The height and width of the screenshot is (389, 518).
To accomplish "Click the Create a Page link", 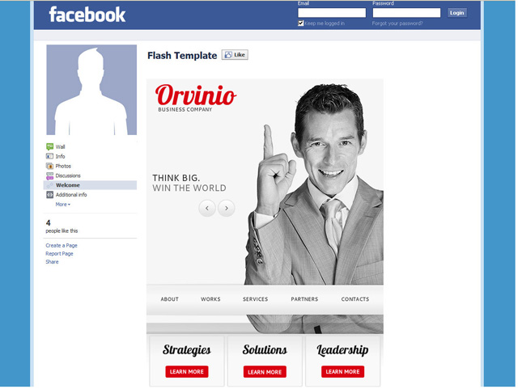I will [x=62, y=246].
